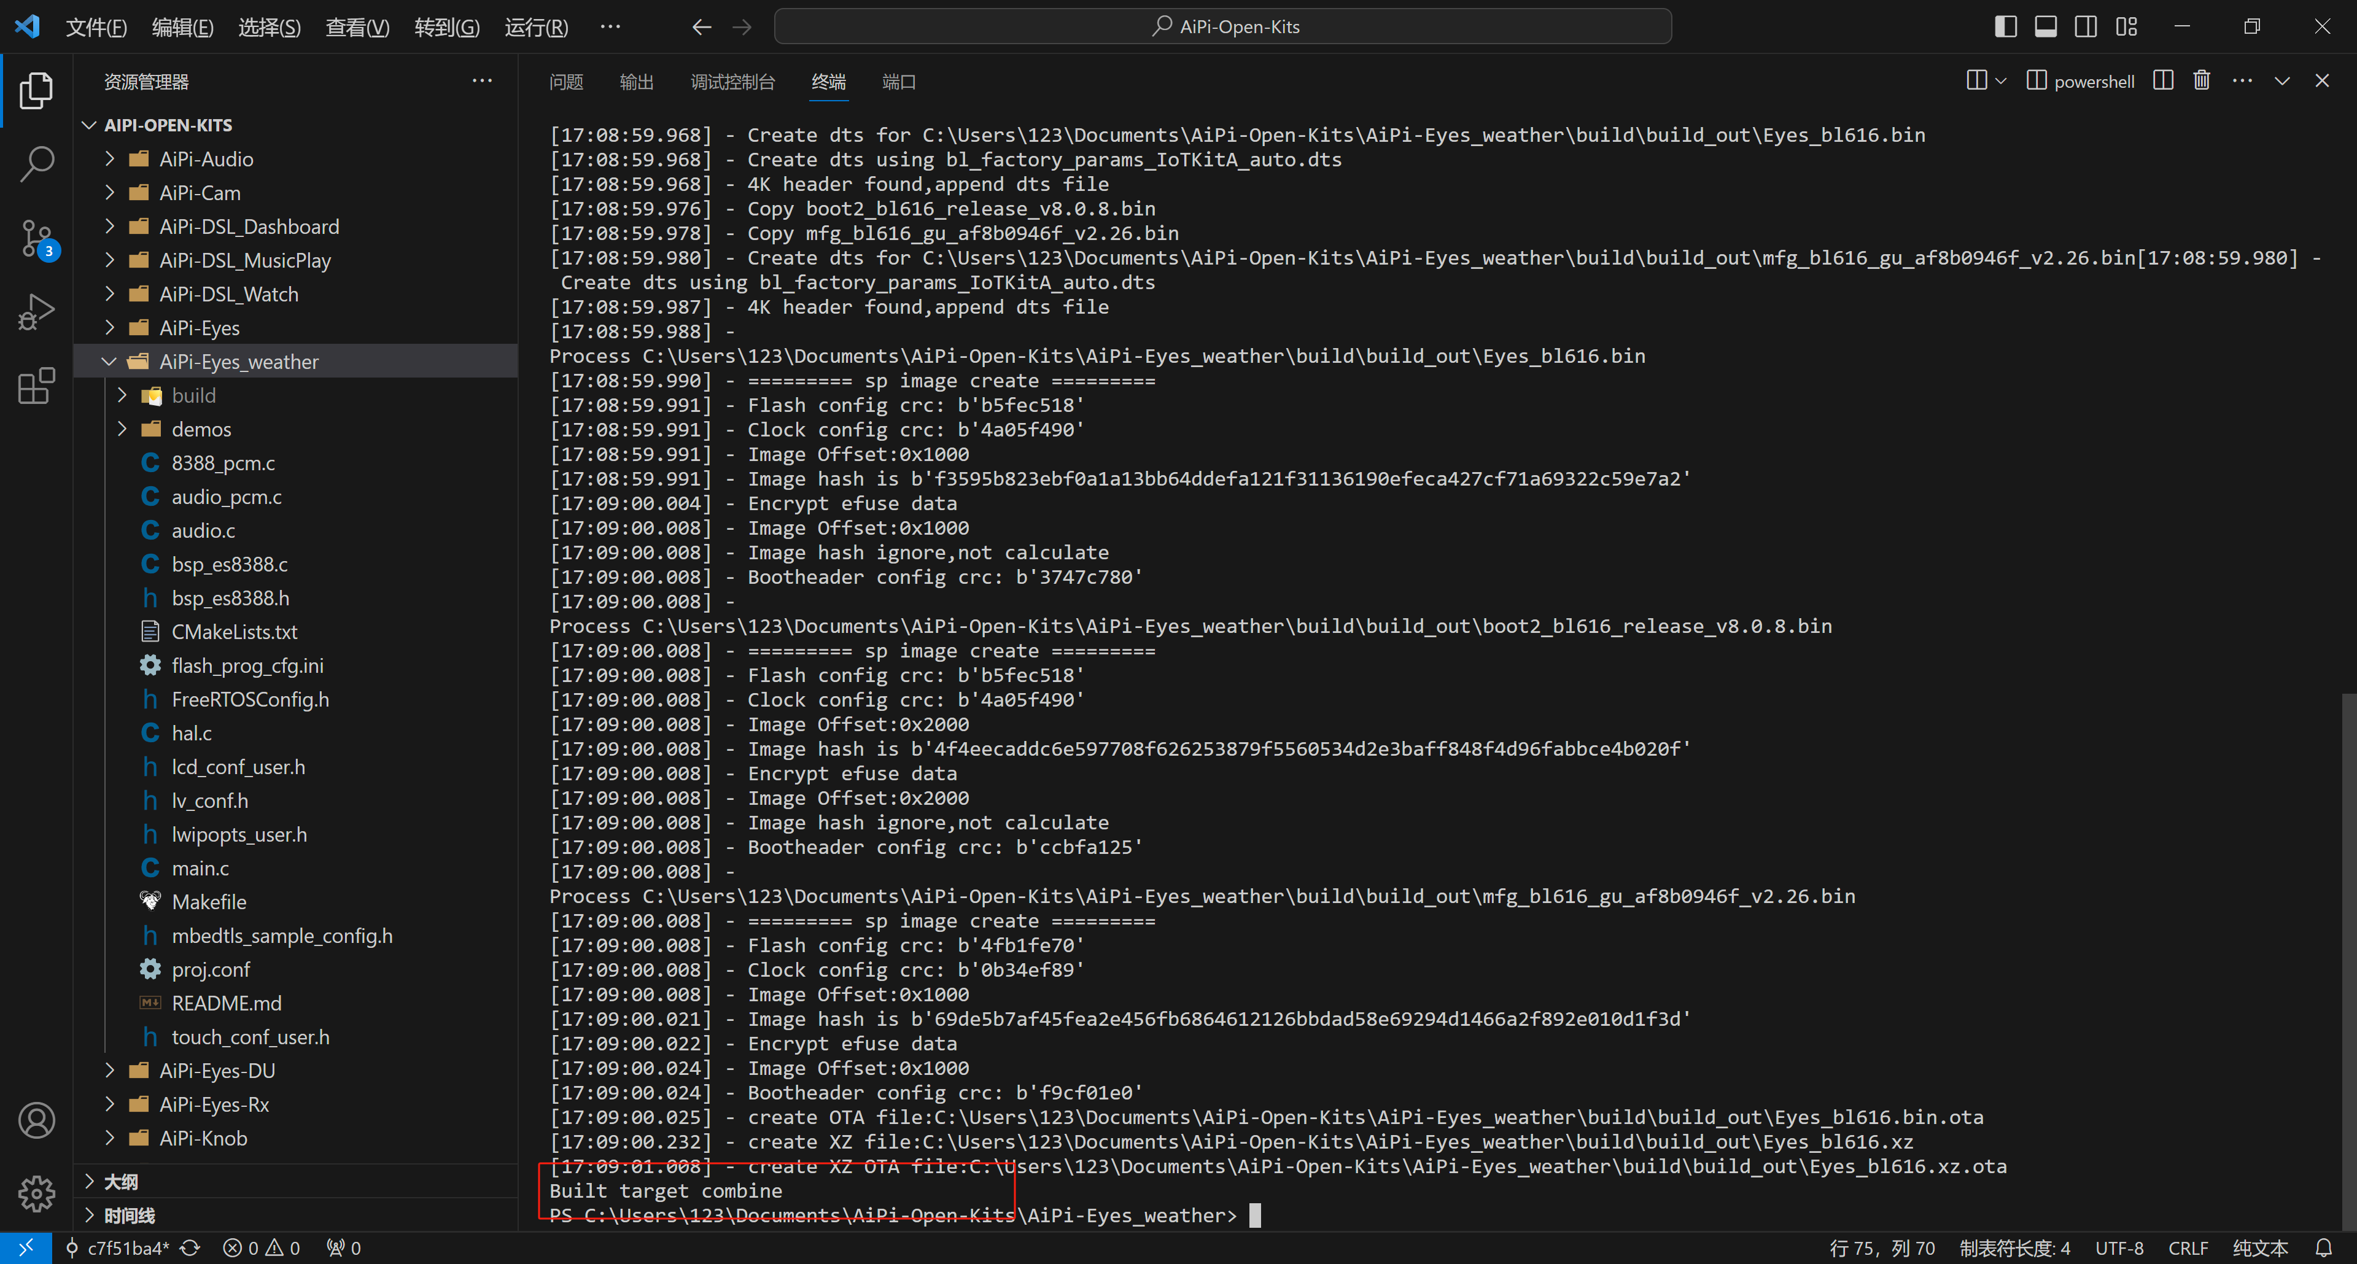
Task: Switch to the 输出 panel tab
Action: pos(637,82)
